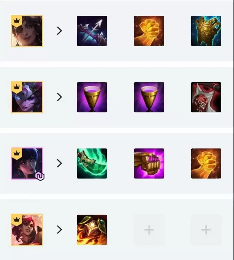Select the fiery sun emblem item
The height and width of the screenshot is (260, 234).
92,230
